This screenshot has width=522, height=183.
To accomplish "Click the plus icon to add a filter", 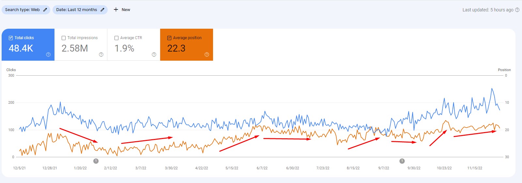I will [x=116, y=10].
